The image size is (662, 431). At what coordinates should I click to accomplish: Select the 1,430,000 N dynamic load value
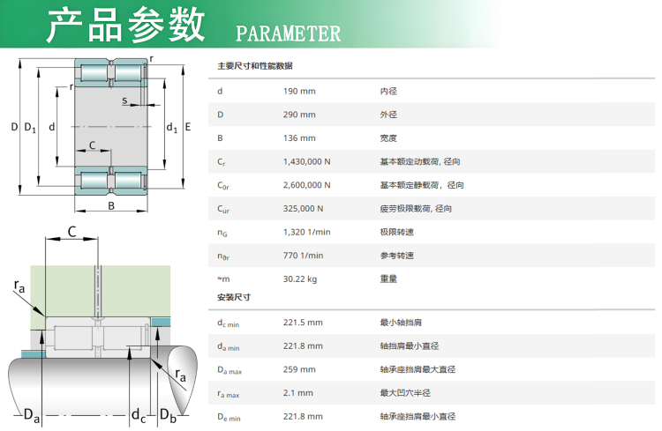coord(307,161)
